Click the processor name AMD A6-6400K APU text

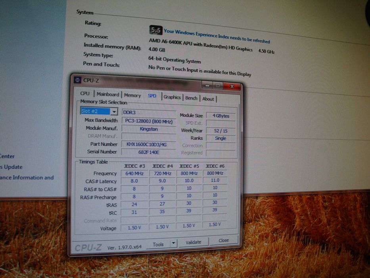pos(201,44)
